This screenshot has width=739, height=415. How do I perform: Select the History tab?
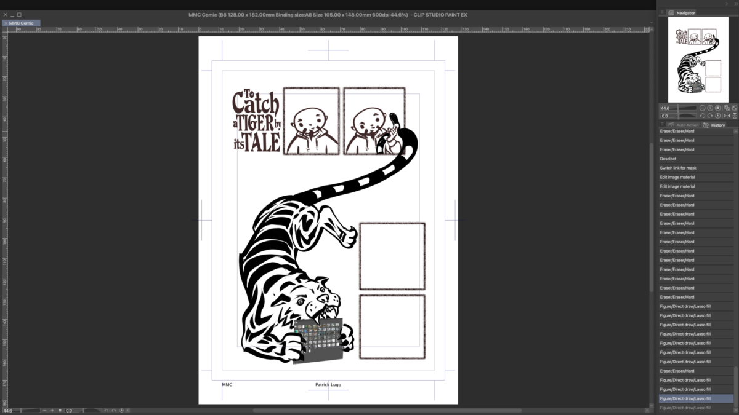(714, 125)
